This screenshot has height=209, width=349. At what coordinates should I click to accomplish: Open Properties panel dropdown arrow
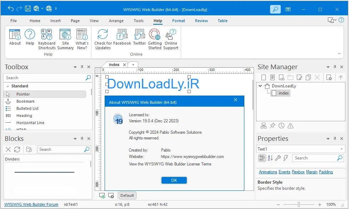point(328,139)
